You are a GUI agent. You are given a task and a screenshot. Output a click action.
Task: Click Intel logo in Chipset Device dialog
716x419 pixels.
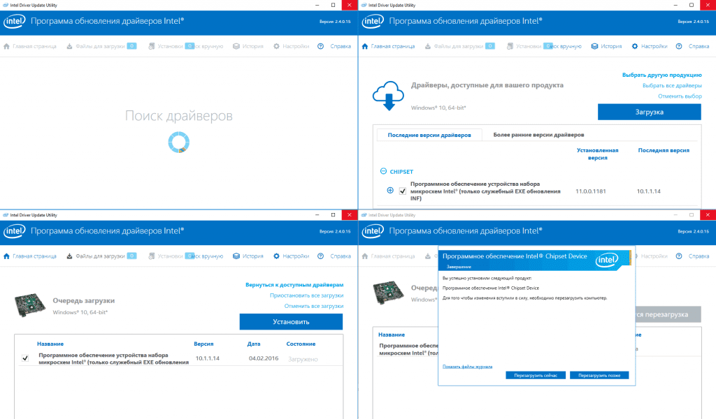(606, 260)
